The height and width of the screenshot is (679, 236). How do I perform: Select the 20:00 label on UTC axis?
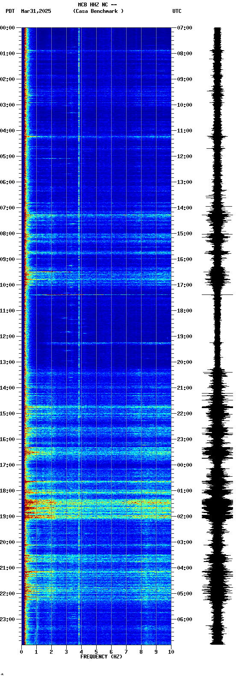pyautogui.click(x=185, y=362)
